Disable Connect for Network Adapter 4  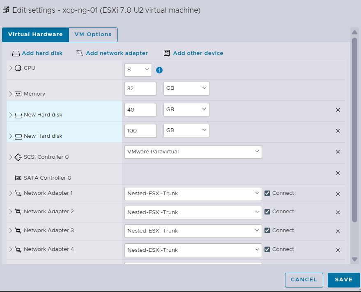coord(267,249)
